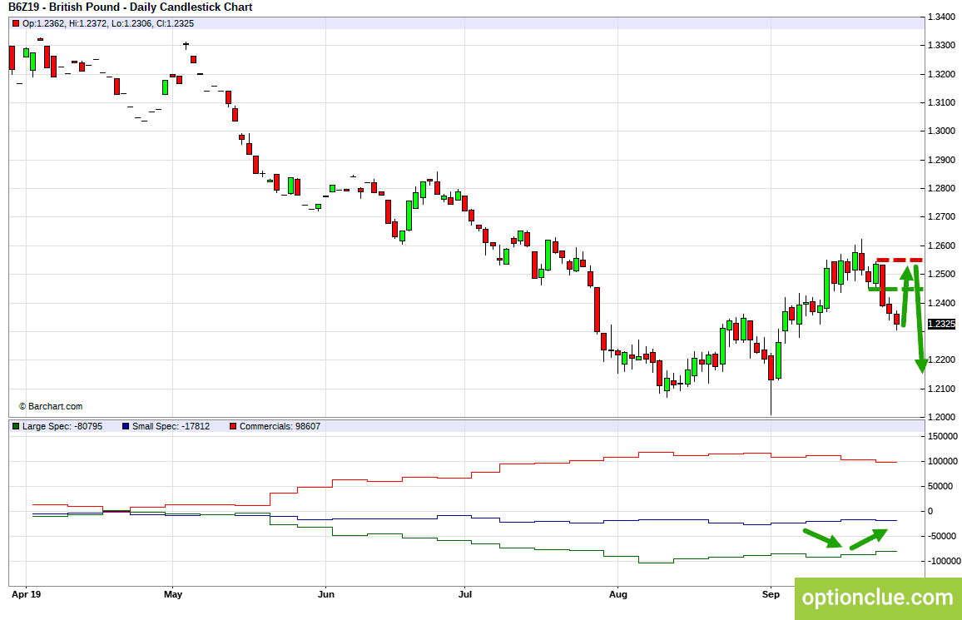Click the 'Apr 19' date axis label

pyautogui.click(x=27, y=594)
